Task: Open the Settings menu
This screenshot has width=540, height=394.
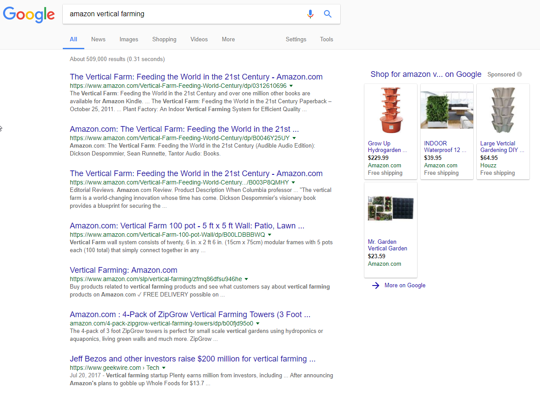Action: point(296,40)
